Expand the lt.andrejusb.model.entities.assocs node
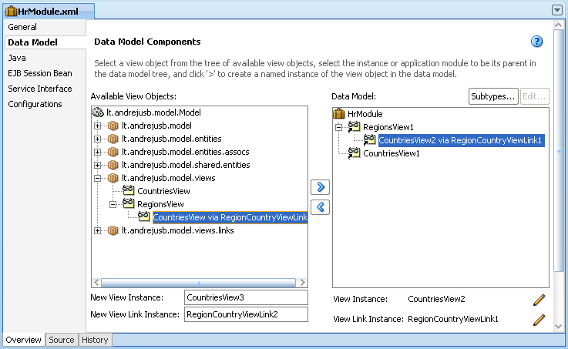The image size is (568, 349). (x=97, y=152)
